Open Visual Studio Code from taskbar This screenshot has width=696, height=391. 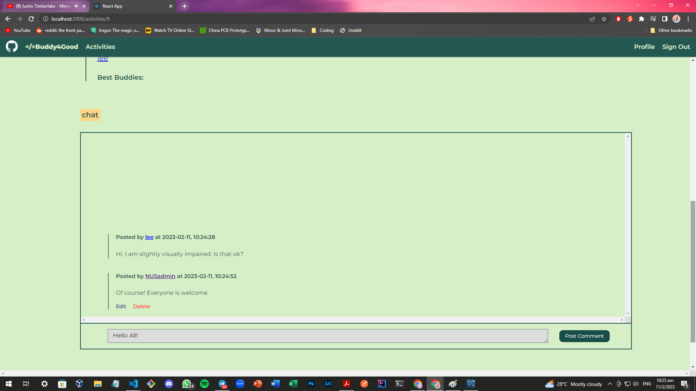(x=133, y=384)
